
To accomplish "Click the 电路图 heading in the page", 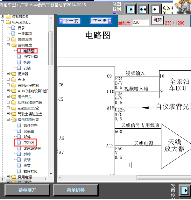I will (98, 35).
